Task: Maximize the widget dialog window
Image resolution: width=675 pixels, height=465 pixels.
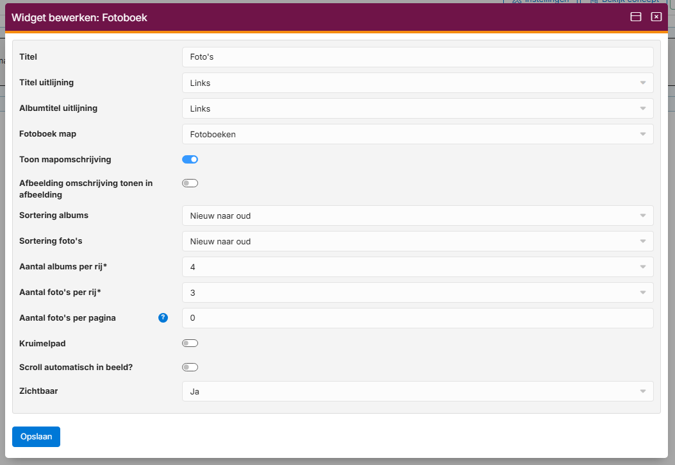Action: click(636, 17)
